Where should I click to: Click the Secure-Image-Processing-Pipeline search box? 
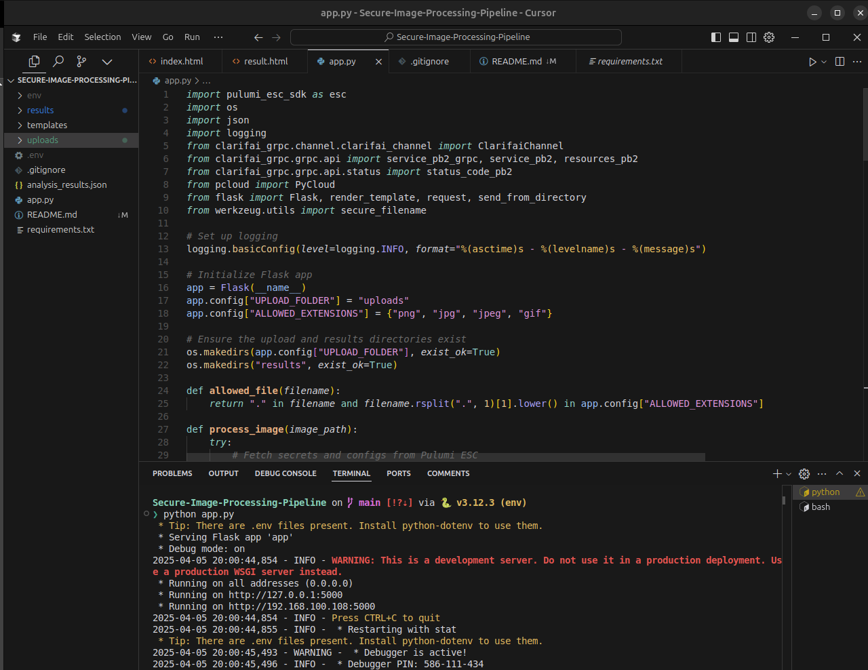(456, 37)
